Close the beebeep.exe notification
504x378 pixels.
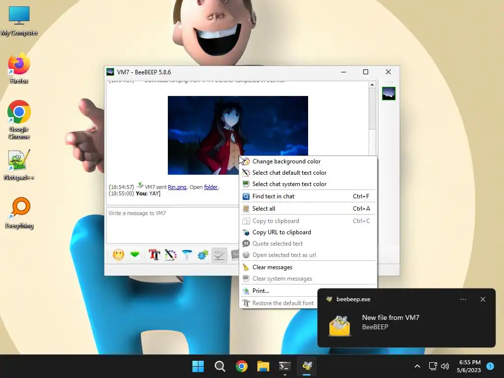click(482, 299)
